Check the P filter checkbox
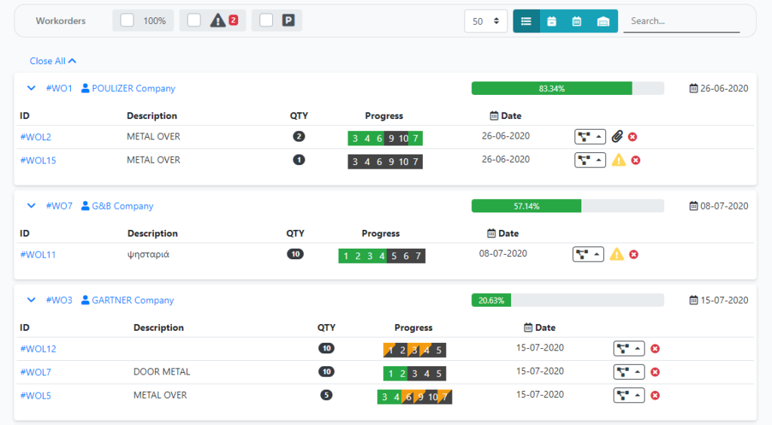This screenshot has width=772, height=425. pos(266,21)
